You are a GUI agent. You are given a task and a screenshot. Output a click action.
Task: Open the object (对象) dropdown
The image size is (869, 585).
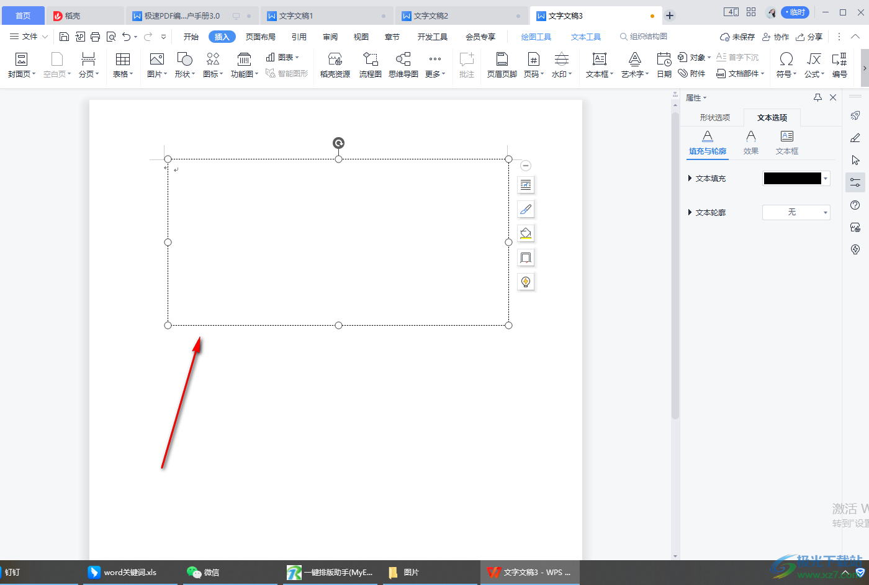coord(695,57)
